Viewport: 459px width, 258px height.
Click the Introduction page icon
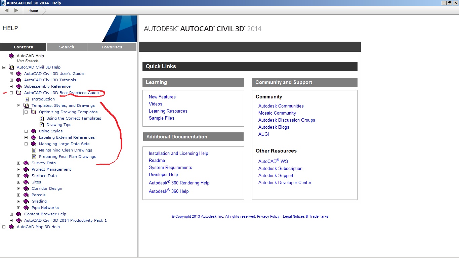(27, 99)
